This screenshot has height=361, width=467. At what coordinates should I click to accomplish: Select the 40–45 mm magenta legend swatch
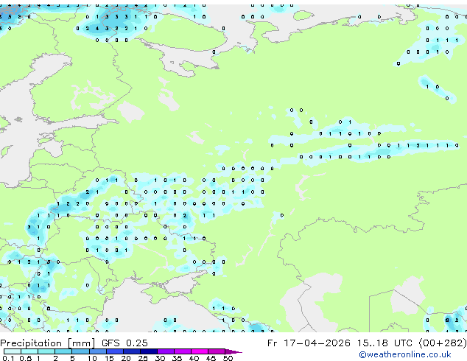200,351
